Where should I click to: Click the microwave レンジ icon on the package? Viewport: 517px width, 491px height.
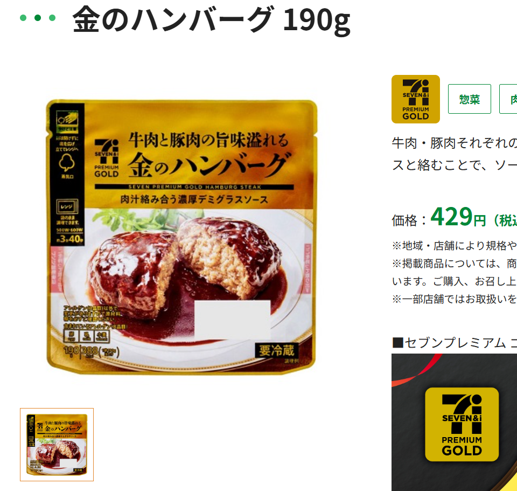click(67, 207)
